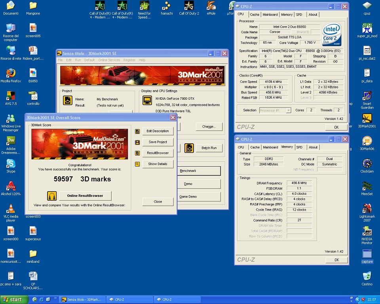The image size is (380, 304).
Task: Select the ClockGen desktop icon
Action: 367,165
